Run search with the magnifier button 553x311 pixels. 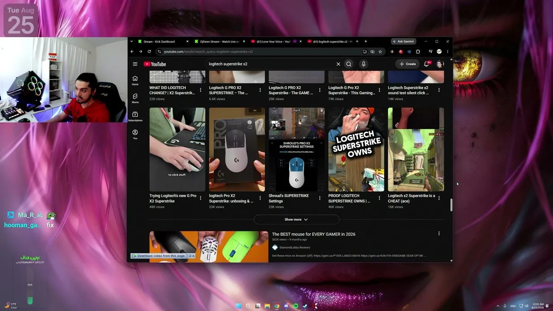349,64
